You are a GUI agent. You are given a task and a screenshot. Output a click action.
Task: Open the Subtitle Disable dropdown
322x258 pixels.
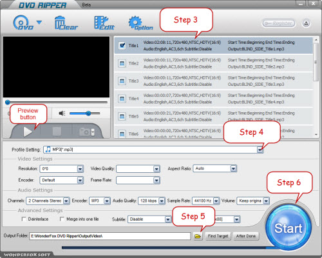pyautogui.click(x=168, y=219)
